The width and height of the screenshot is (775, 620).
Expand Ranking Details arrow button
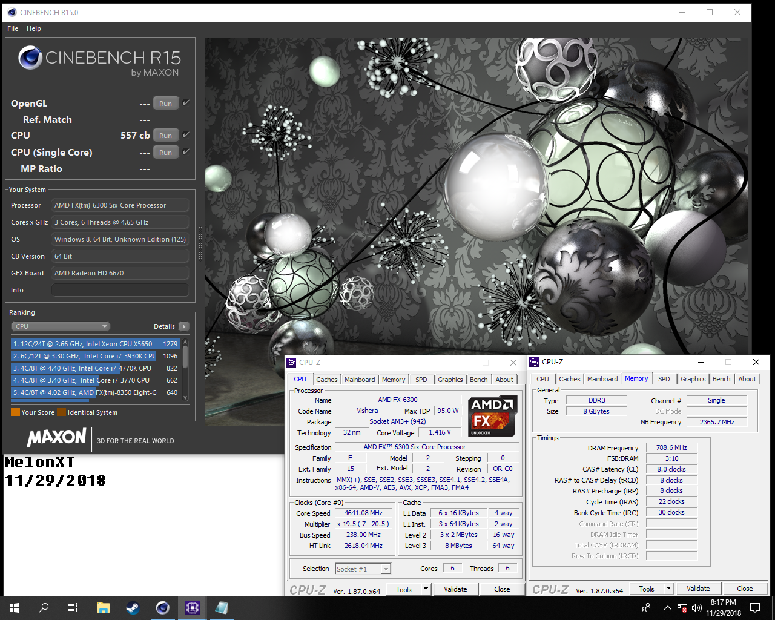[x=185, y=326]
